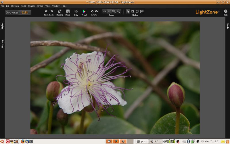
Task: Fit the image to the window with FIT
Action: pos(109,11)
